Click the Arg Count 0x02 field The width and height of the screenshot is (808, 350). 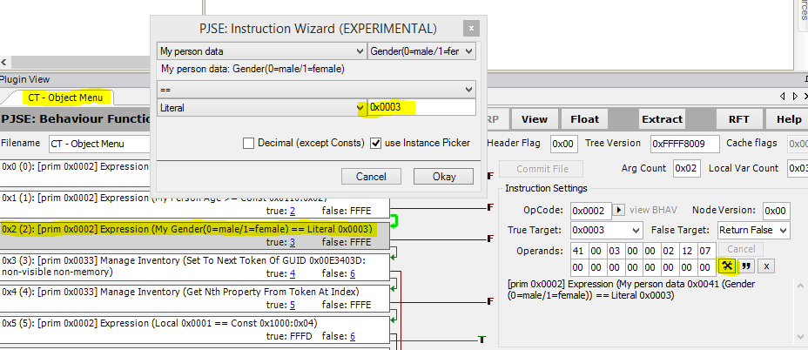click(x=686, y=168)
